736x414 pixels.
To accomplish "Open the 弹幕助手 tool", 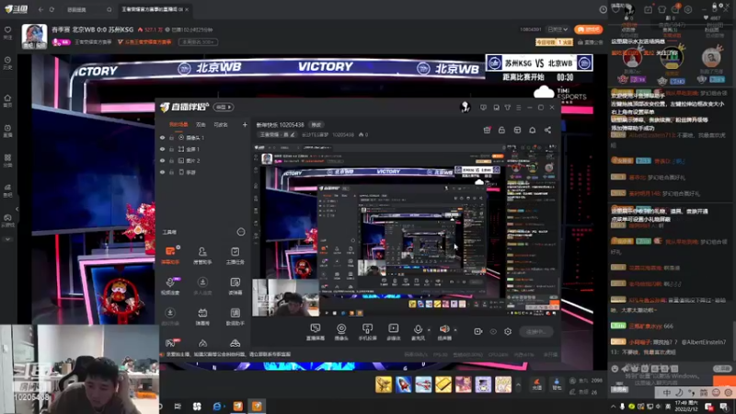I will click(x=170, y=256).
